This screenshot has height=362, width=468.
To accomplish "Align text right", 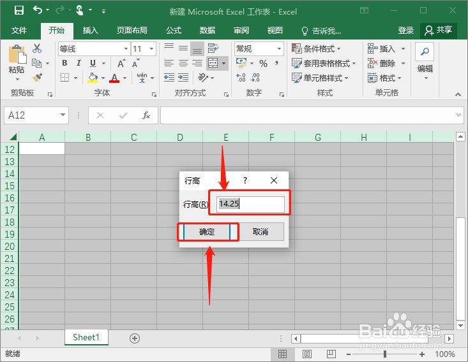I will pyautogui.click(x=197, y=63).
